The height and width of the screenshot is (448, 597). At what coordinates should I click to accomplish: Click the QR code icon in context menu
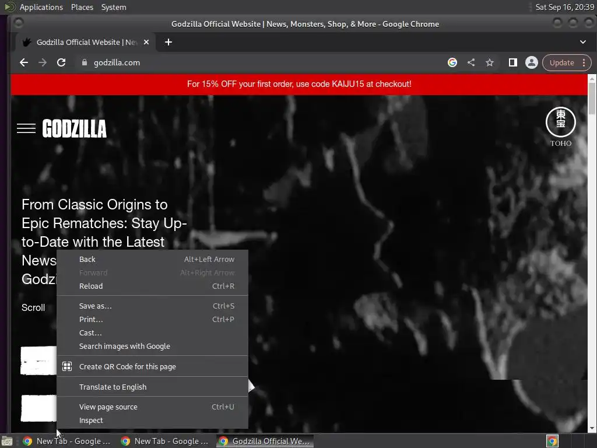(x=67, y=366)
